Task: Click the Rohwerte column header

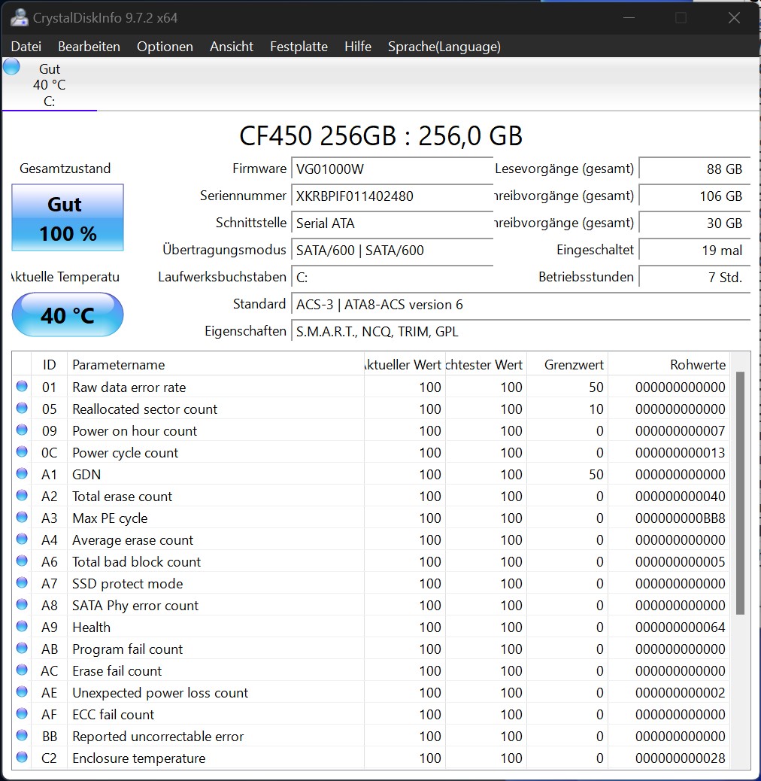Action: click(x=669, y=365)
